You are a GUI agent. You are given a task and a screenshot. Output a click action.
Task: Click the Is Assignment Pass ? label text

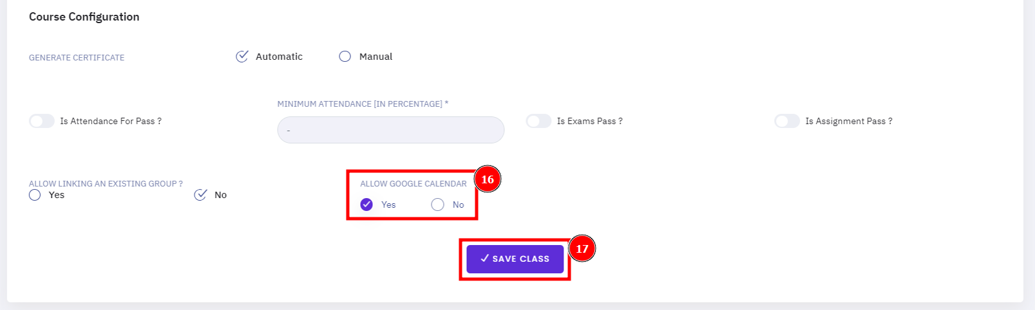tap(849, 121)
